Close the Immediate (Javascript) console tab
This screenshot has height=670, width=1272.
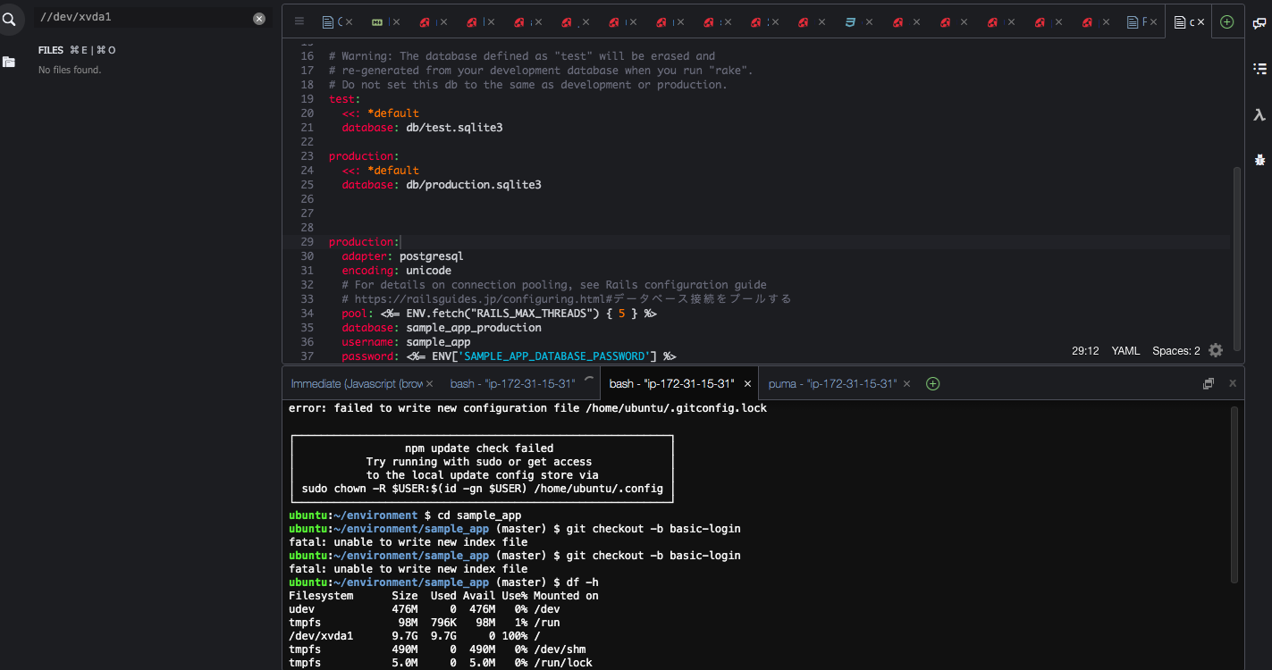(x=429, y=383)
